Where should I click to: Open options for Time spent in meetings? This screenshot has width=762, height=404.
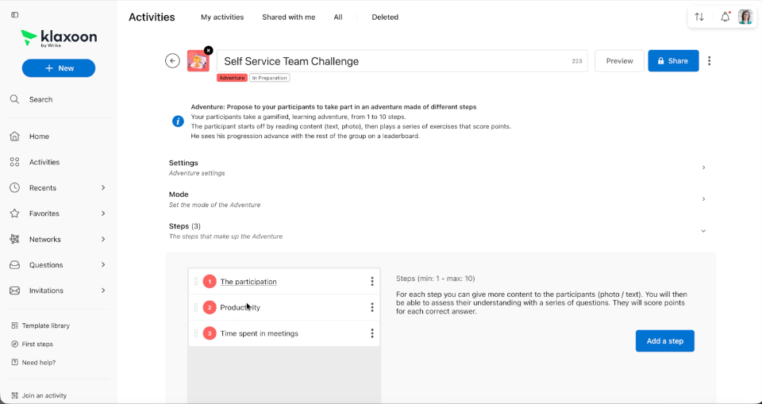(372, 333)
